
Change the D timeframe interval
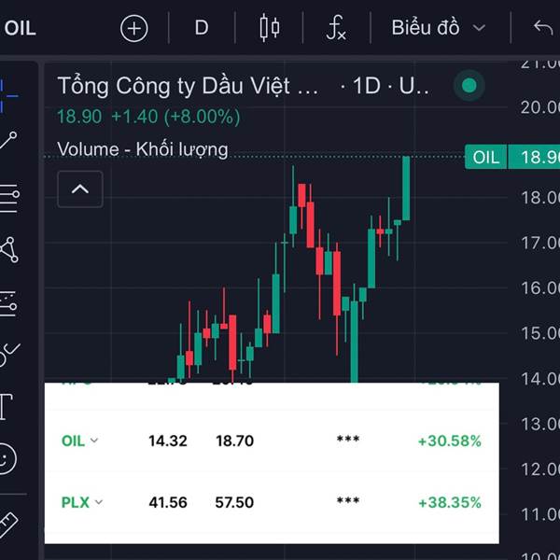pyautogui.click(x=202, y=28)
